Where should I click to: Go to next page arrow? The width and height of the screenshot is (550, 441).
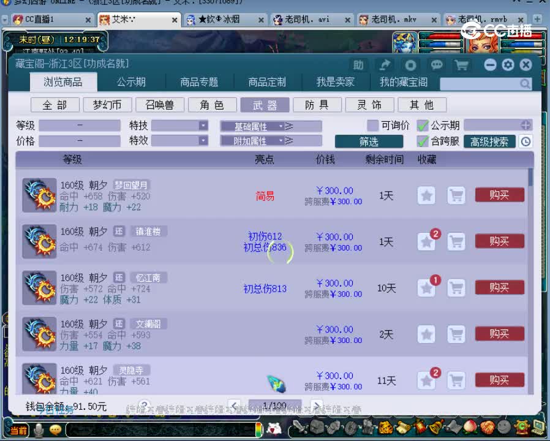[x=316, y=405]
